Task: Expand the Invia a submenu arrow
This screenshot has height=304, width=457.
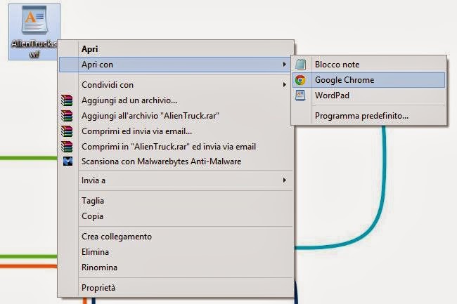Action: pyautogui.click(x=284, y=180)
